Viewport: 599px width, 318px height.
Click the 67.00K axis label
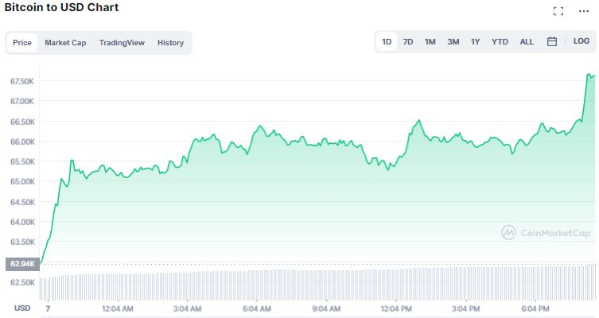pos(22,101)
